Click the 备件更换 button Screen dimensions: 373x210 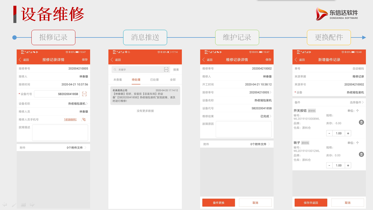pyautogui.click(x=218, y=203)
